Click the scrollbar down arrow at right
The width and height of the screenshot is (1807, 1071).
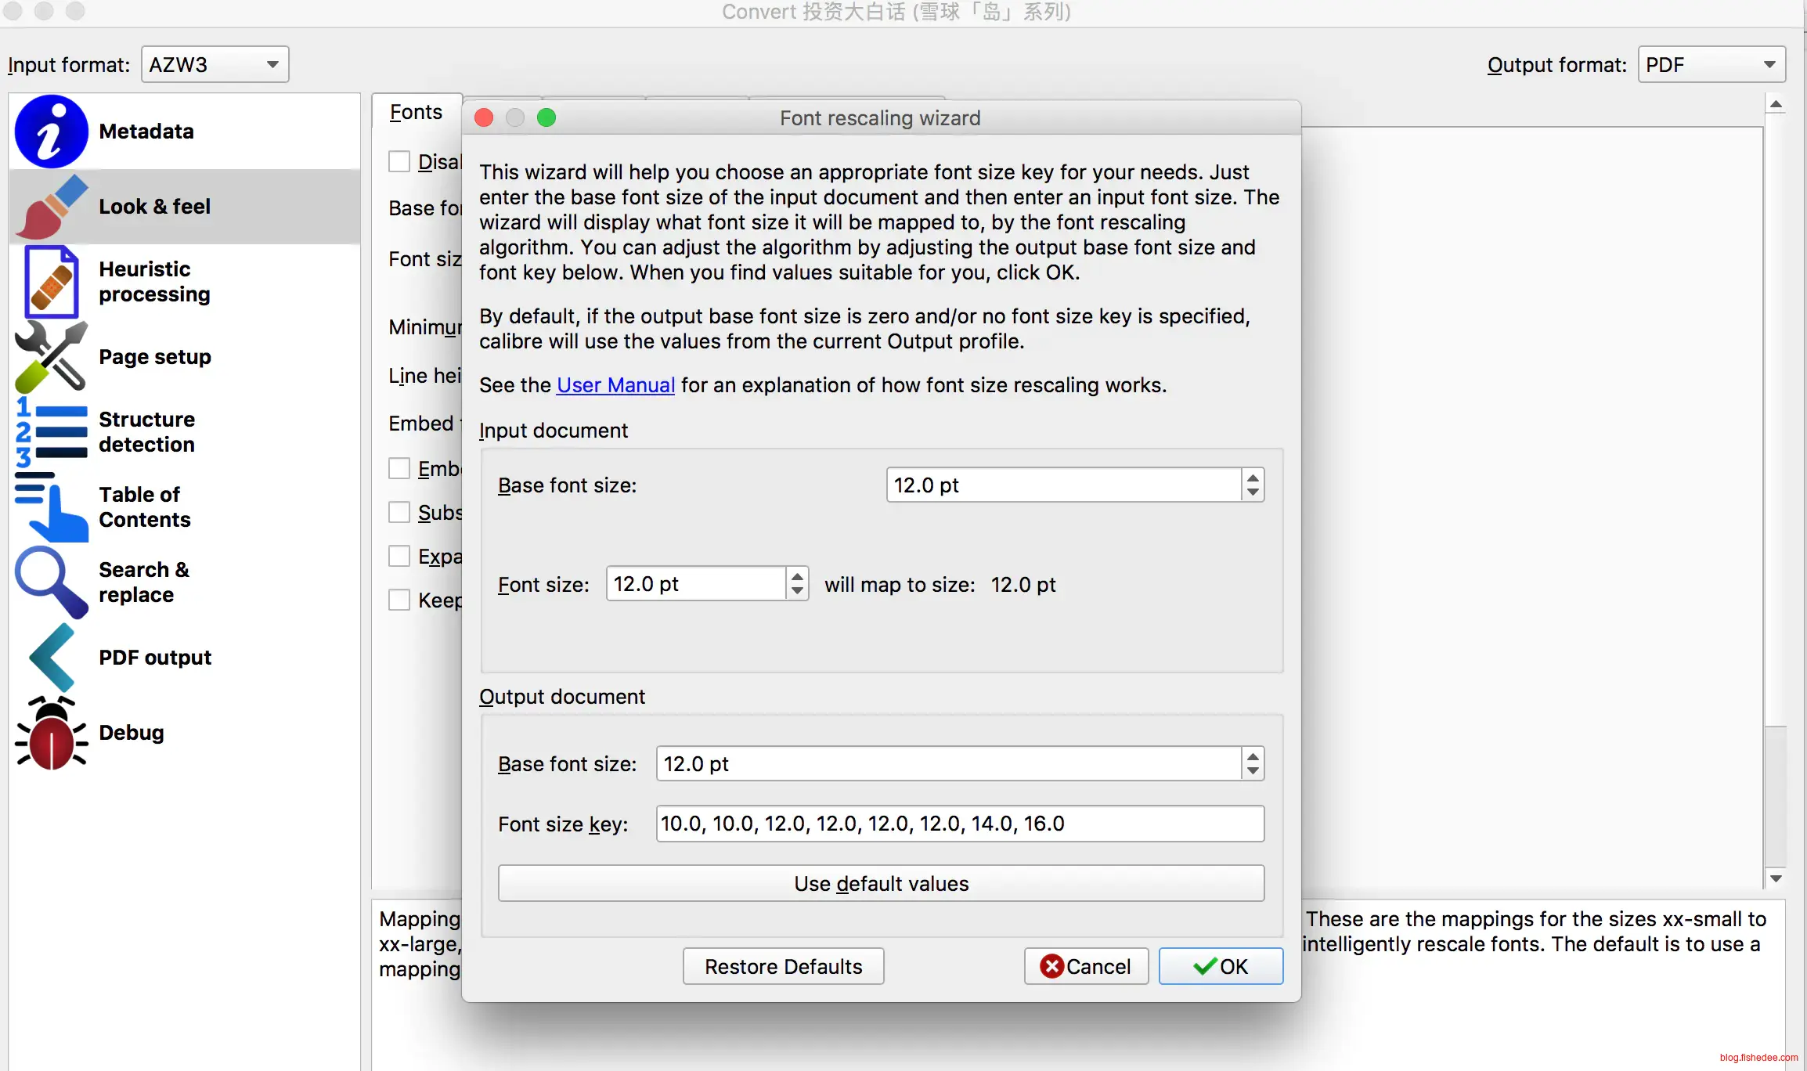pyautogui.click(x=1776, y=878)
